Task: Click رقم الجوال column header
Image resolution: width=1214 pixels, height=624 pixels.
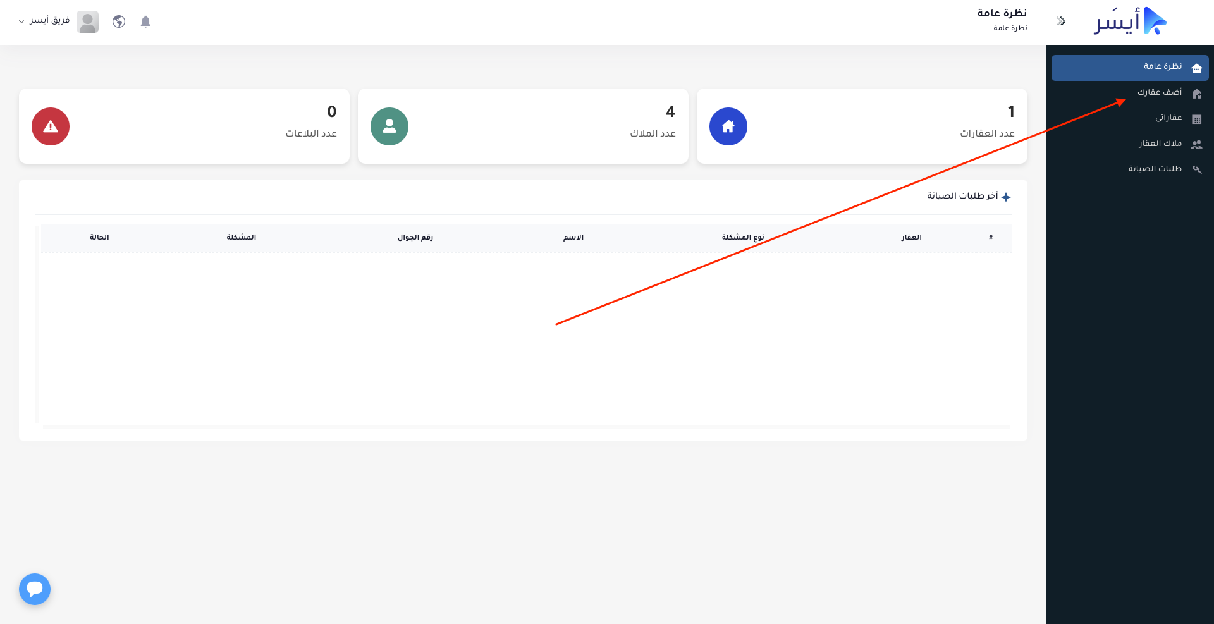Action: click(x=415, y=238)
